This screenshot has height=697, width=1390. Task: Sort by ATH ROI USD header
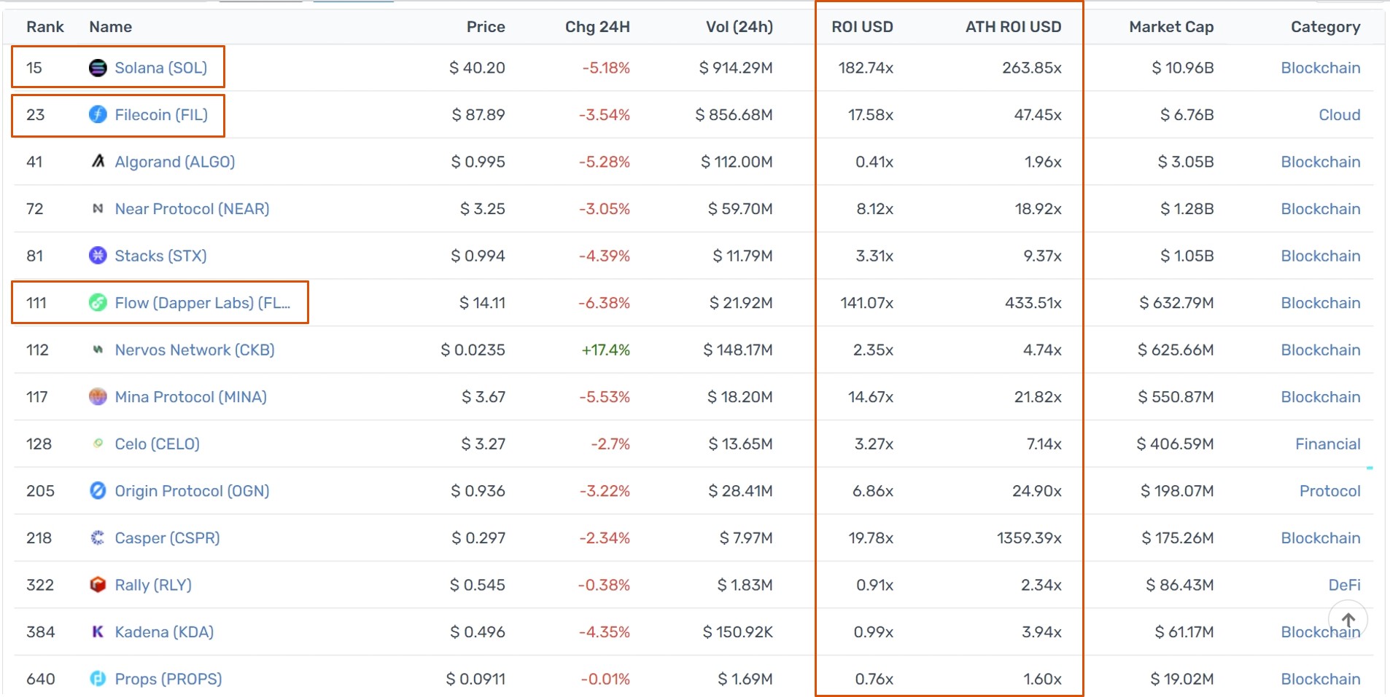pos(1014,27)
